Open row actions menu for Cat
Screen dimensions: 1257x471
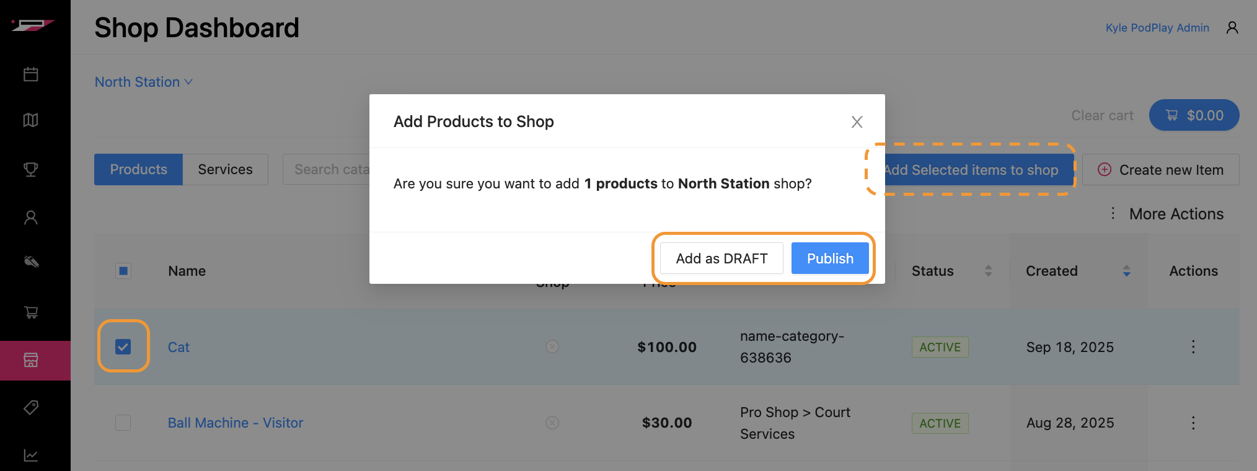(1193, 347)
